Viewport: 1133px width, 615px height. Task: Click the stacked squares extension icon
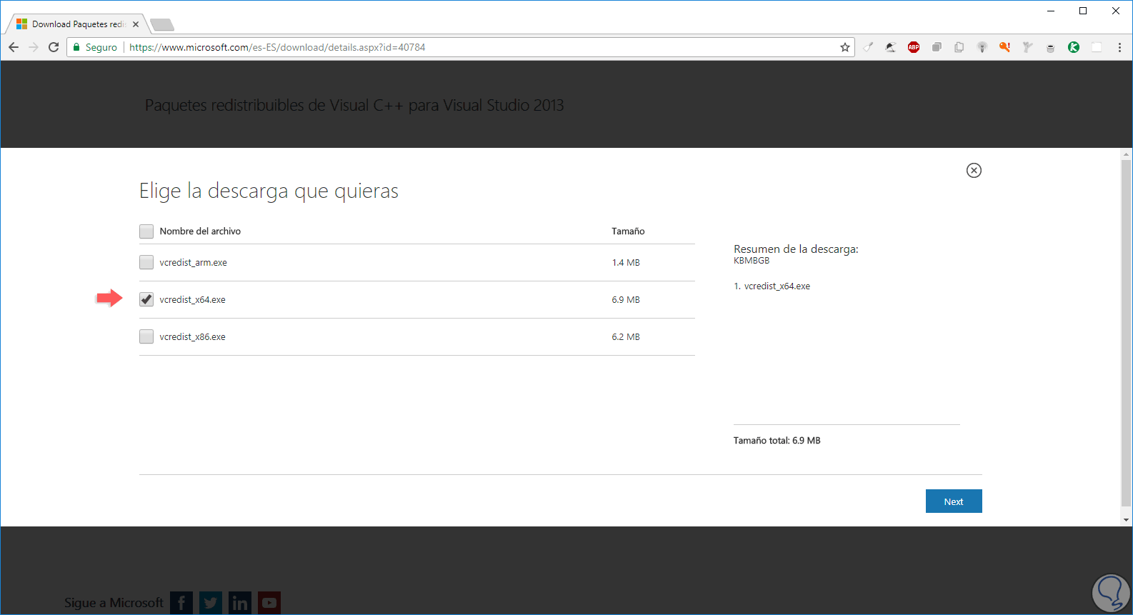[x=937, y=47]
